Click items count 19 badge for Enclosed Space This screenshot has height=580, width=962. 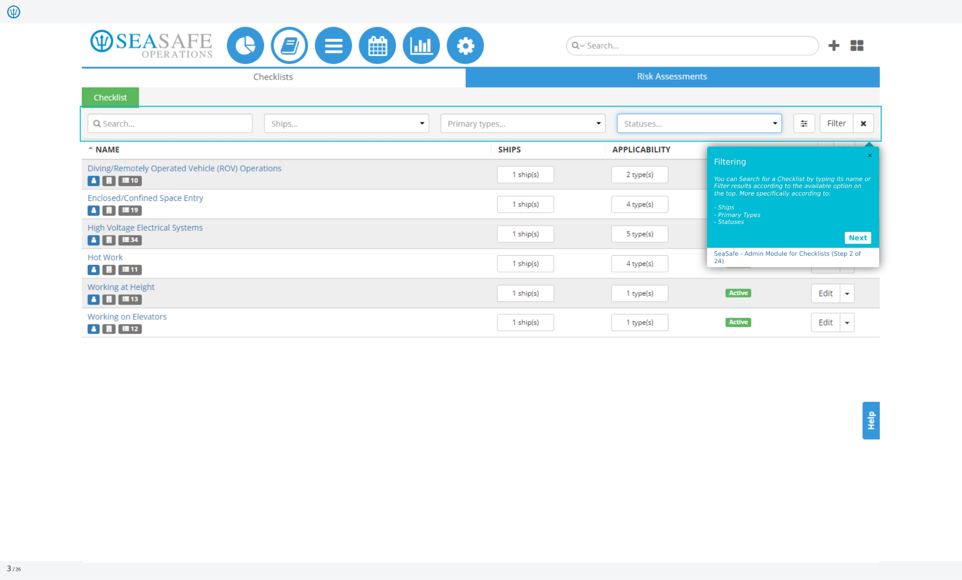pyautogui.click(x=130, y=211)
